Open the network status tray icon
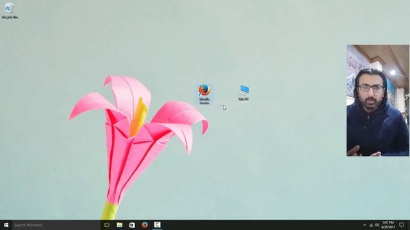The height and width of the screenshot is (230, 410). [x=371, y=225]
